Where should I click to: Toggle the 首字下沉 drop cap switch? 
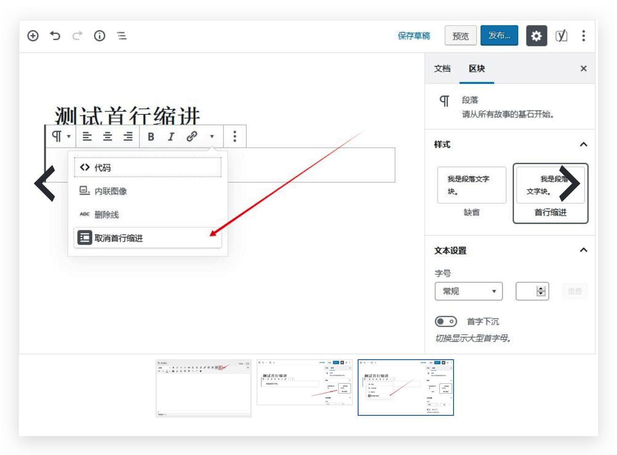pyautogui.click(x=446, y=321)
